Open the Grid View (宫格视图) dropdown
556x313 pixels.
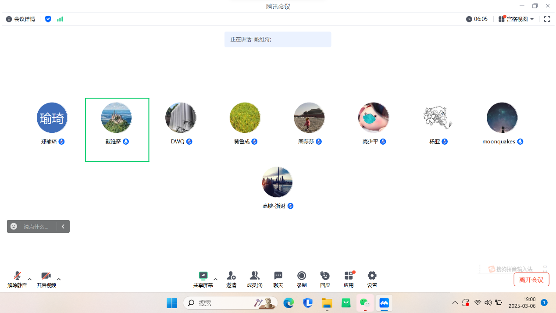point(516,19)
